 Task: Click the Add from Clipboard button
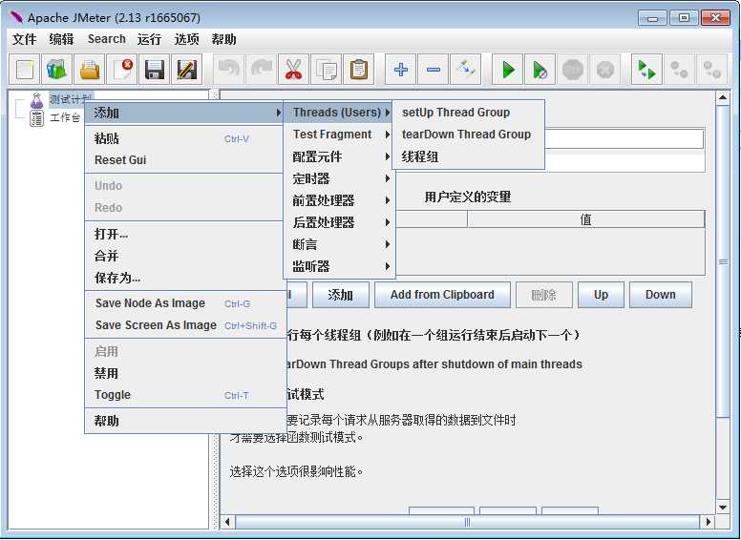pyautogui.click(x=442, y=295)
